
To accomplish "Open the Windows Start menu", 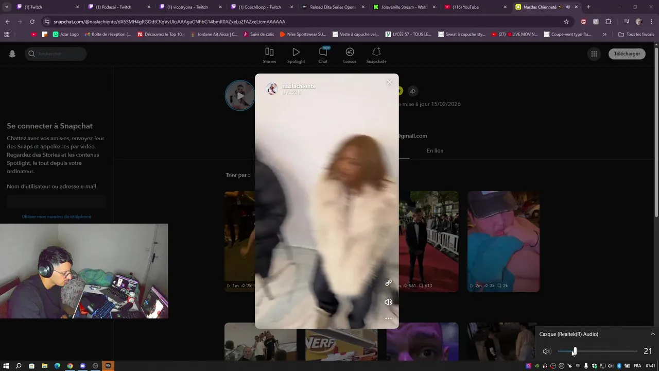I will tap(6, 366).
